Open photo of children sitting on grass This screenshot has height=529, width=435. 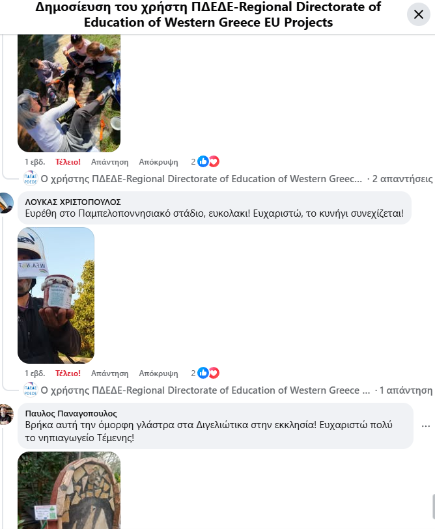pos(69,94)
